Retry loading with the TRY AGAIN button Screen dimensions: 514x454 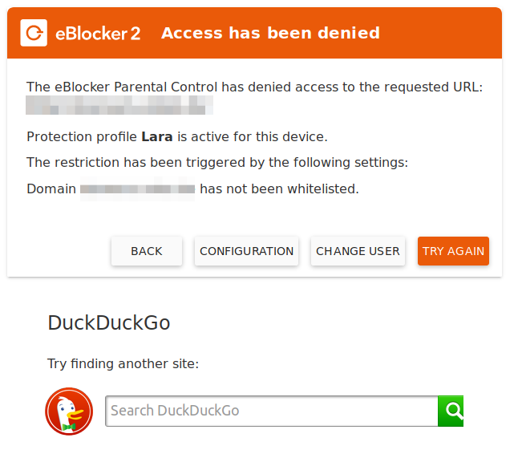(453, 251)
